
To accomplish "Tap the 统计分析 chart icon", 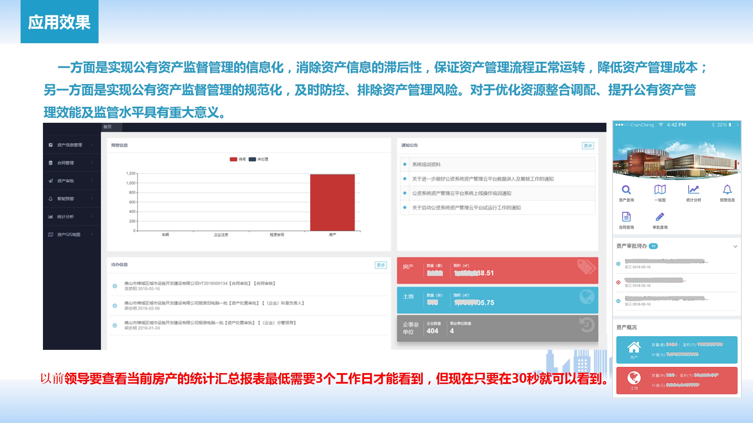I will 693,190.
